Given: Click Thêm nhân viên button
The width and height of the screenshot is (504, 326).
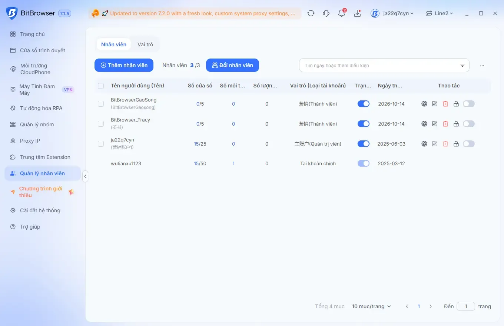Looking at the screenshot, I should pos(124,65).
